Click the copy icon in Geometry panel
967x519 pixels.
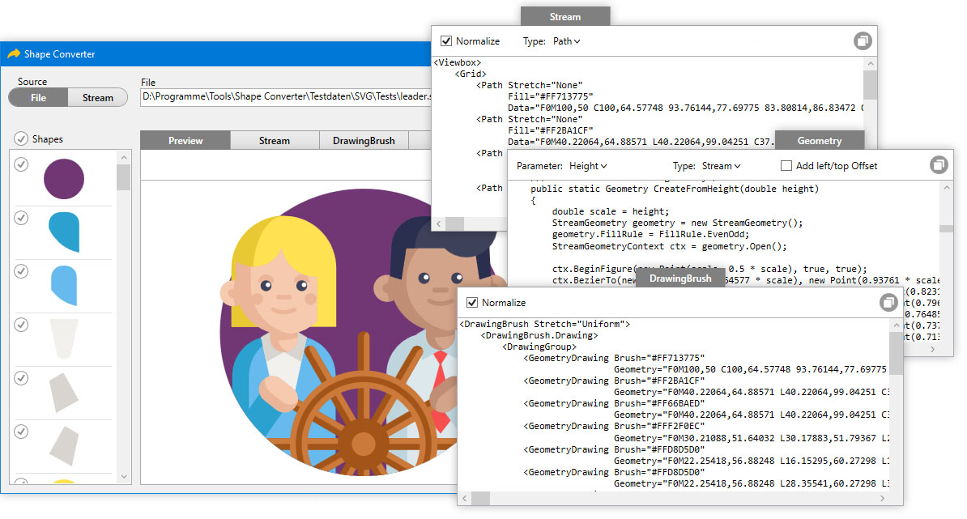938,165
